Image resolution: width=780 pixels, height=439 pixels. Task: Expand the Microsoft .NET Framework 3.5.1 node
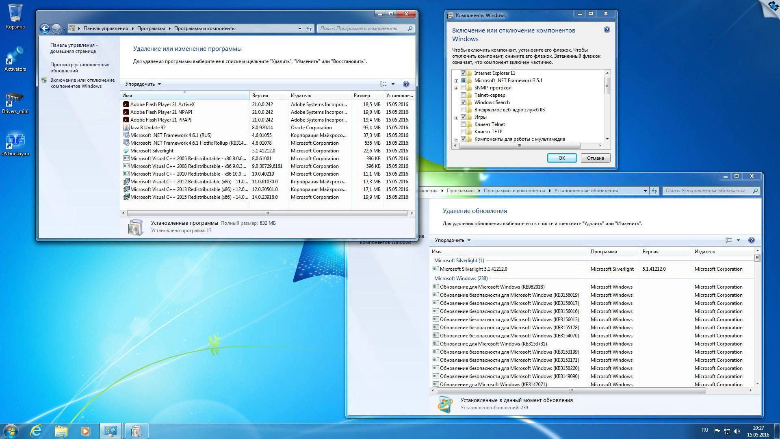[x=457, y=80]
